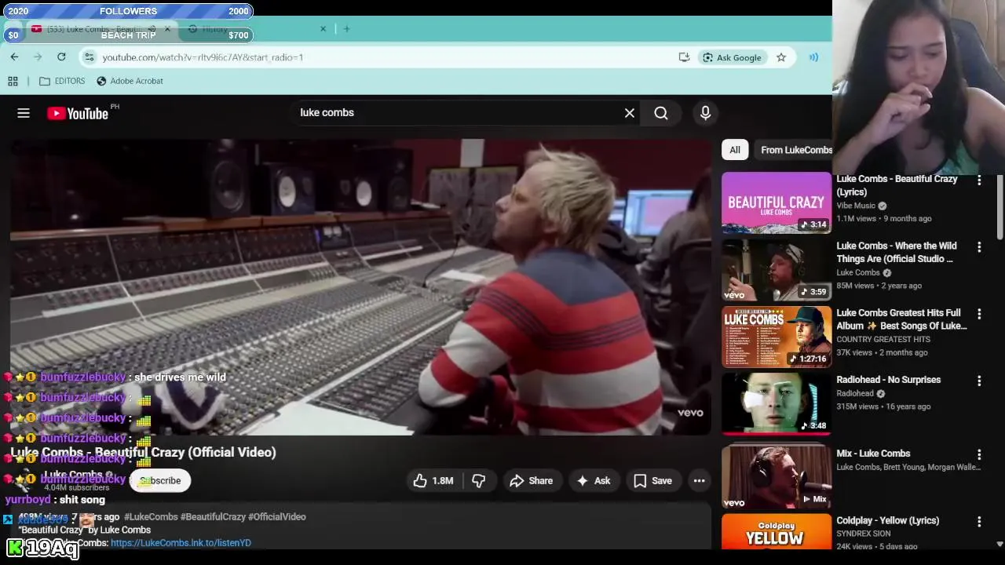Click the media control icon beside the bookmark star
This screenshot has width=1005, height=565.
coord(813,57)
